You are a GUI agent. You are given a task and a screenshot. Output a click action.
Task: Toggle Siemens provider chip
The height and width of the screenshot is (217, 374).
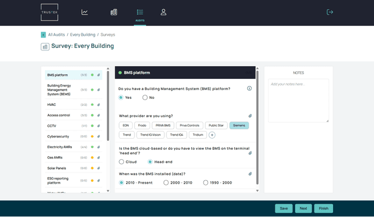click(x=239, y=125)
